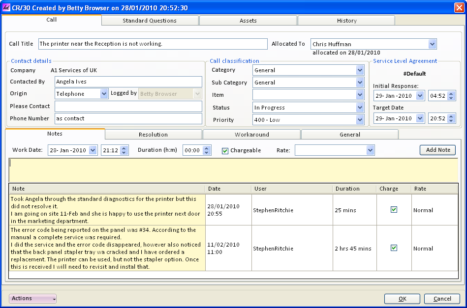Click the Please Contact field
This screenshot has height=308, width=467.
[x=128, y=106]
